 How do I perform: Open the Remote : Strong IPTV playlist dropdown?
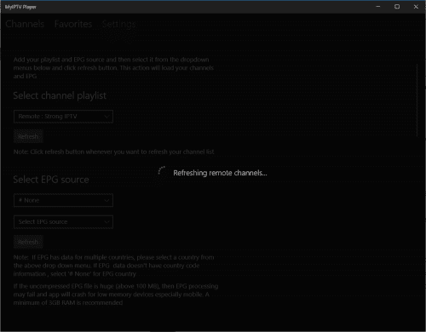coord(63,117)
